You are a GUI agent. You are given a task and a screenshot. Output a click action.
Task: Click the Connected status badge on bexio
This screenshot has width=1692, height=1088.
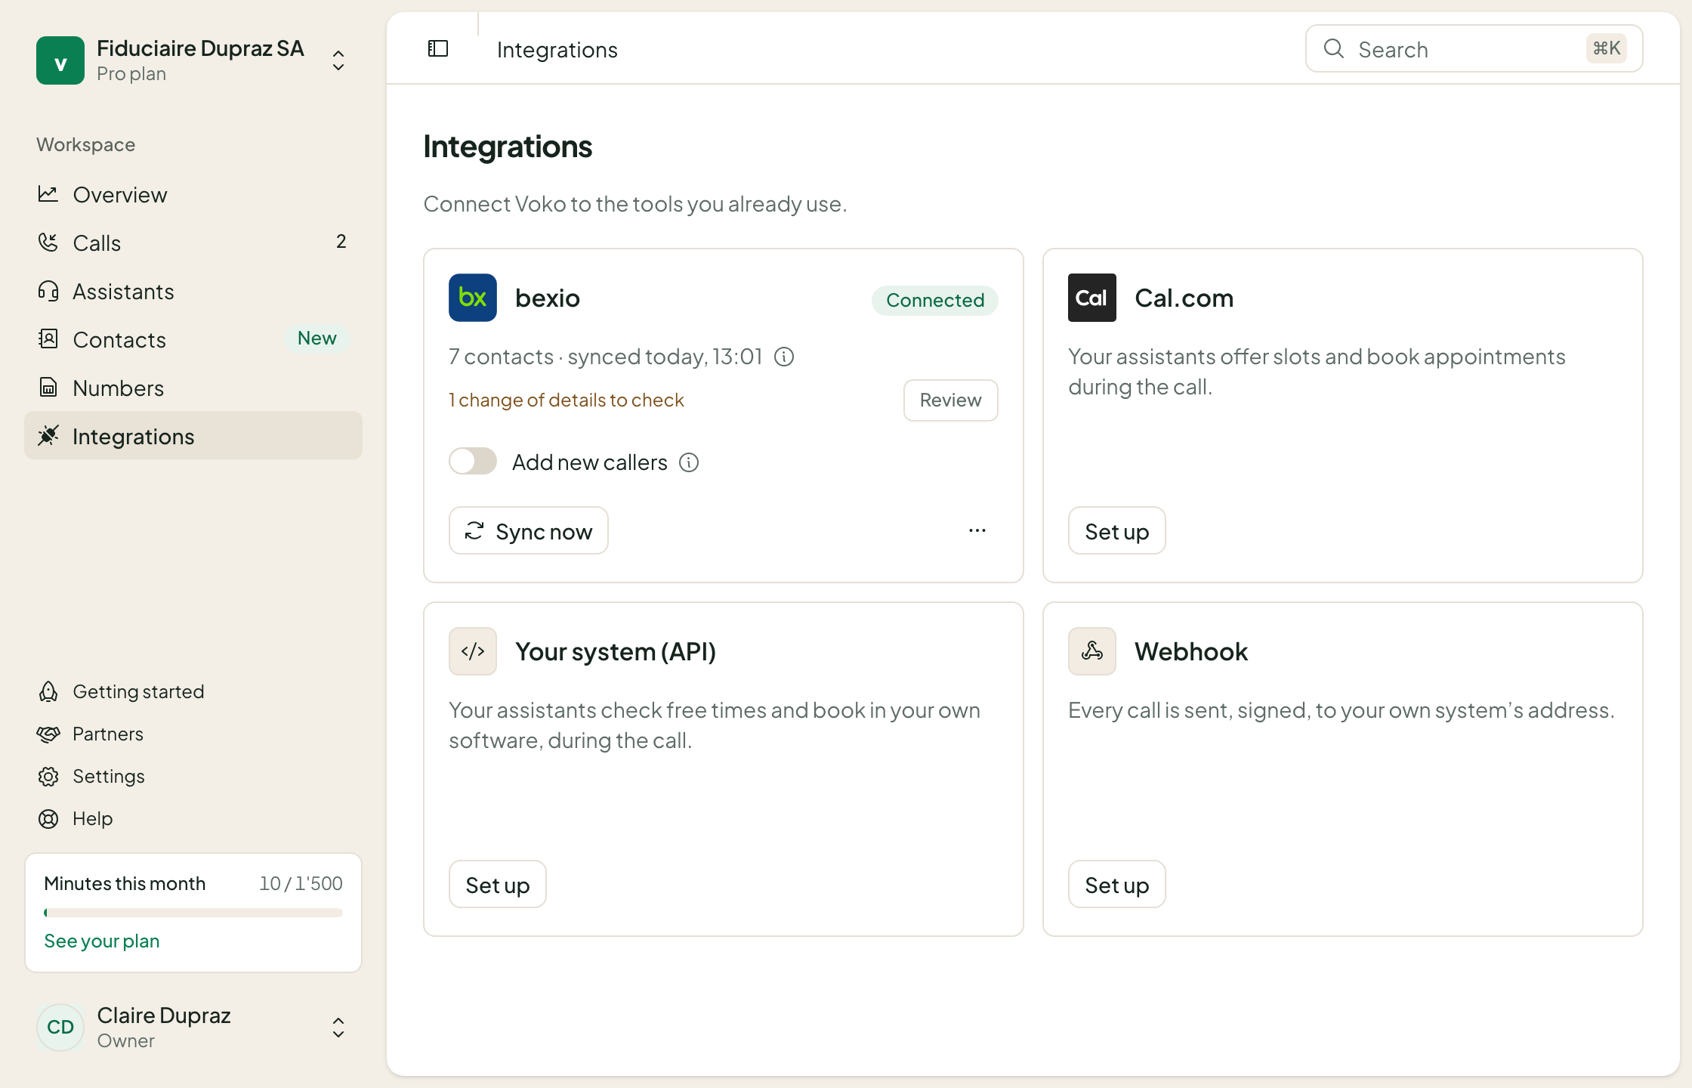pos(935,301)
